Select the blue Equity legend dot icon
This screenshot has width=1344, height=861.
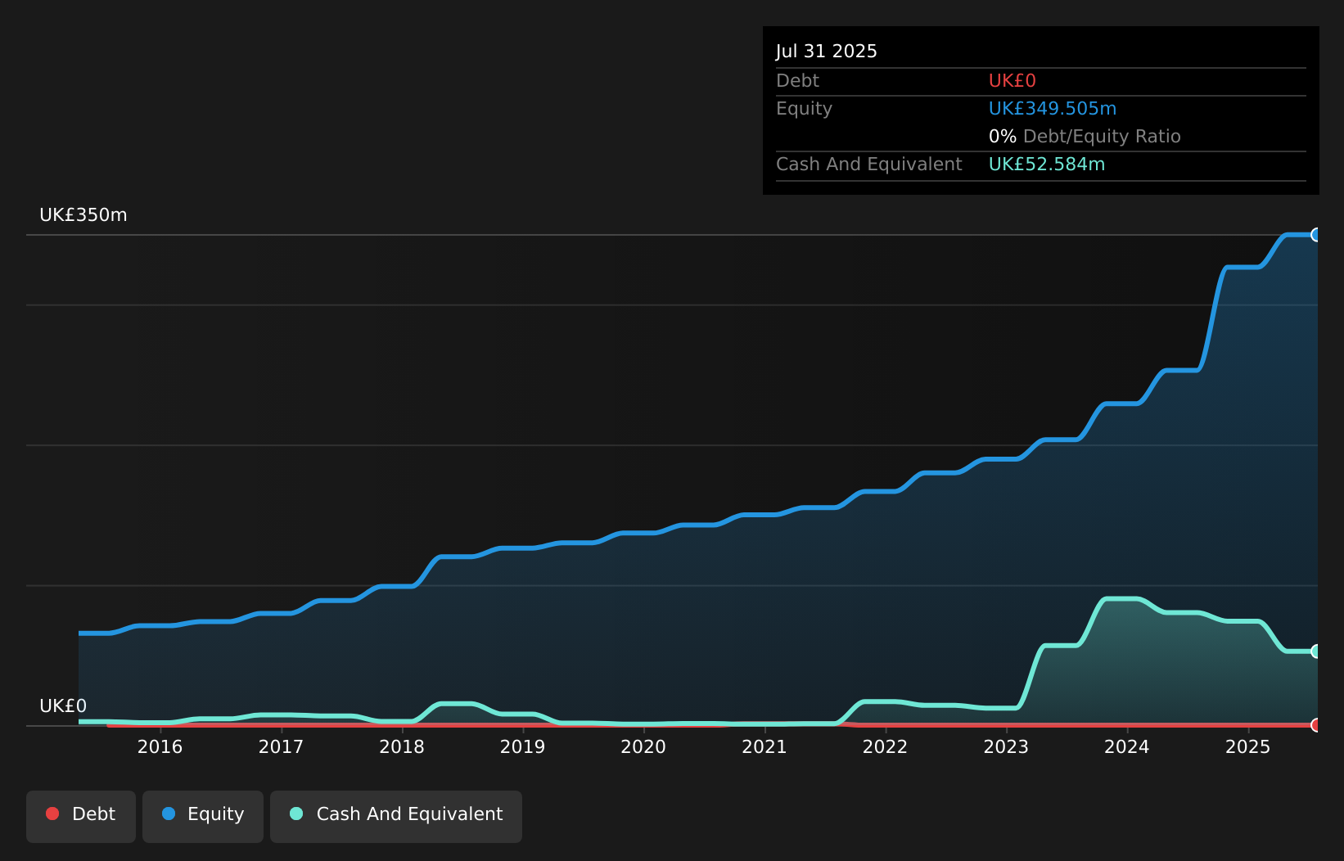point(168,814)
